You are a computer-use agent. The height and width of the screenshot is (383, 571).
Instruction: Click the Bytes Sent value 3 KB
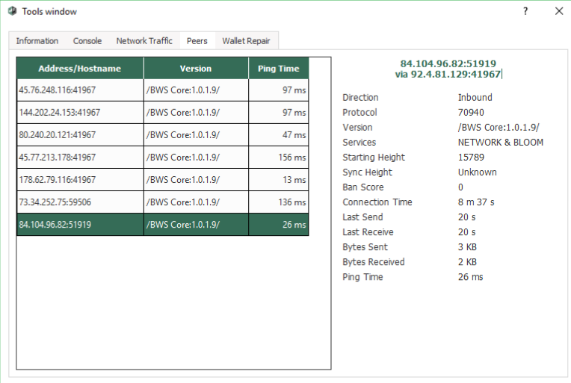click(x=467, y=247)
